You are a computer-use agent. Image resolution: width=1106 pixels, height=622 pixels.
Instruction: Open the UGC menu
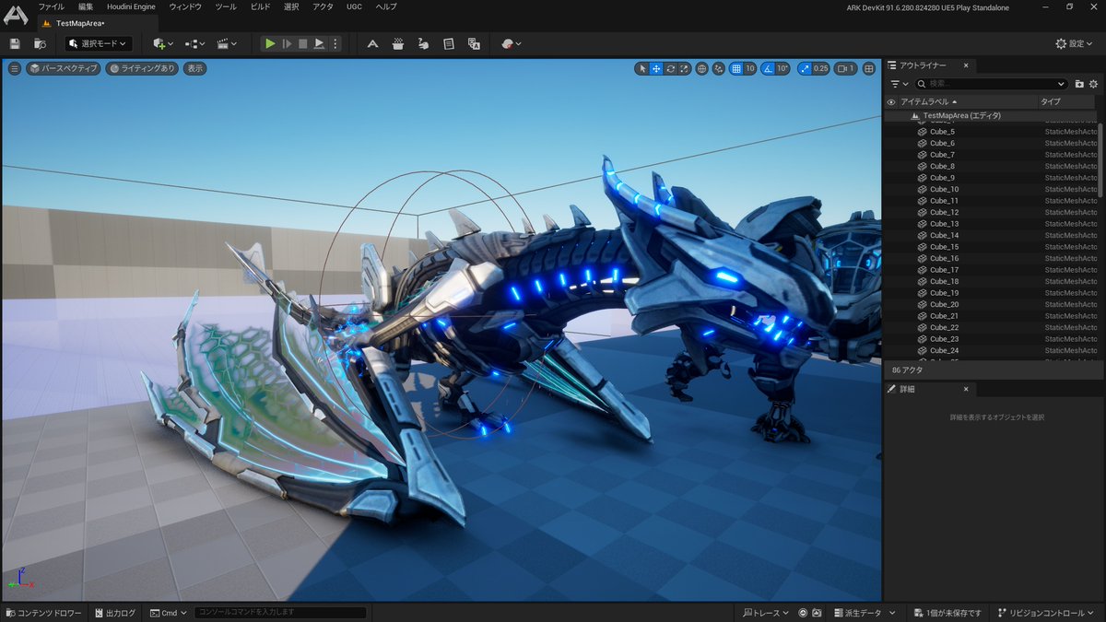[354, 6]
